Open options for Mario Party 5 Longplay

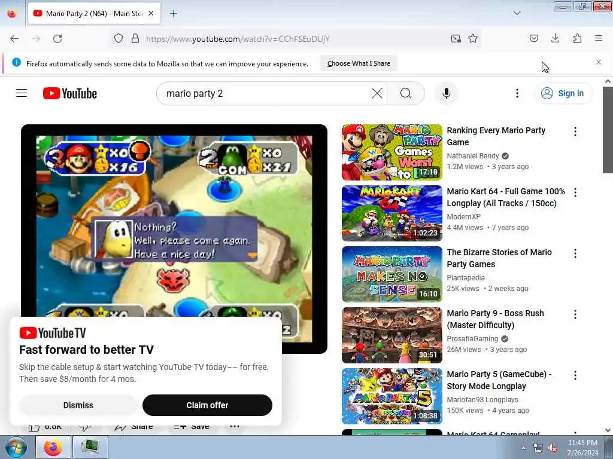(575, 375)
